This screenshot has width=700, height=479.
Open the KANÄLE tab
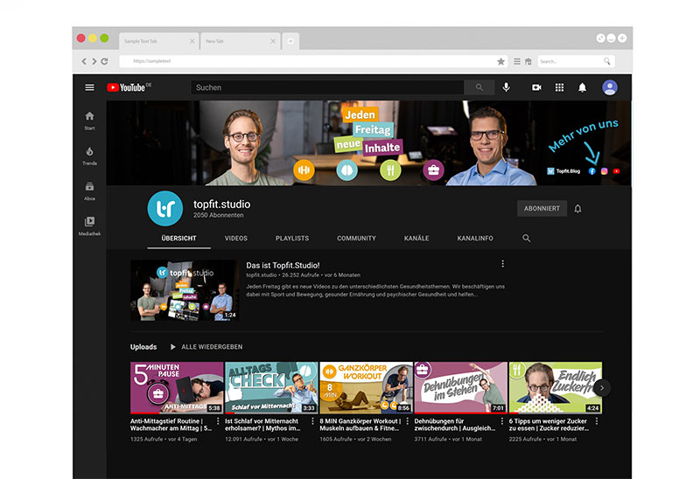416,238
